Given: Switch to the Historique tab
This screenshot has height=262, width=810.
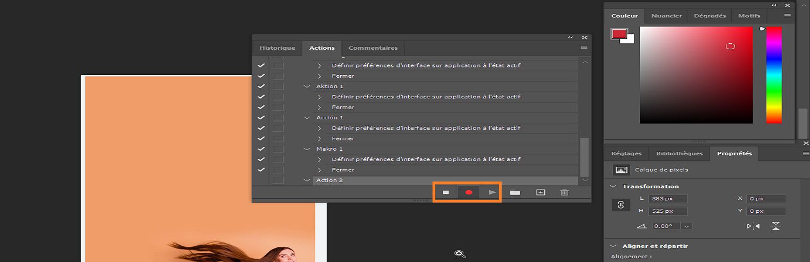Looking at the screenshot, I should [277, 48].
